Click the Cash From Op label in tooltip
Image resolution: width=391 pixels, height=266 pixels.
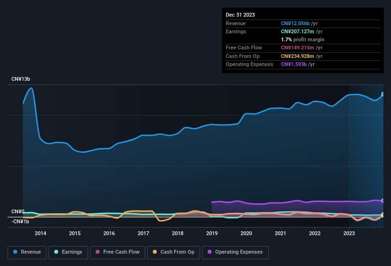click(242, 56)
